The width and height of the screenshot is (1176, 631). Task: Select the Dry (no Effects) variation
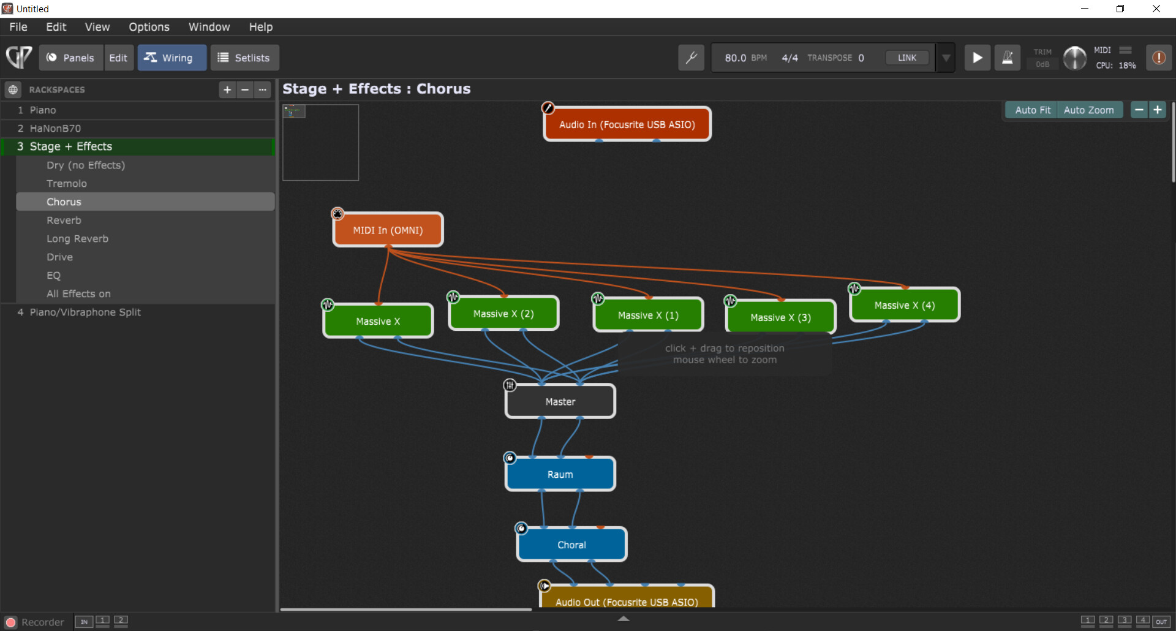(145, 165)
